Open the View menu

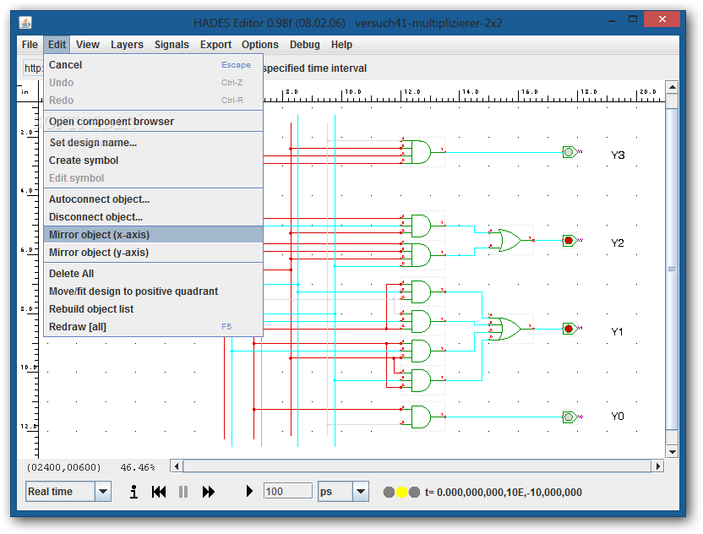coord(87,45)
